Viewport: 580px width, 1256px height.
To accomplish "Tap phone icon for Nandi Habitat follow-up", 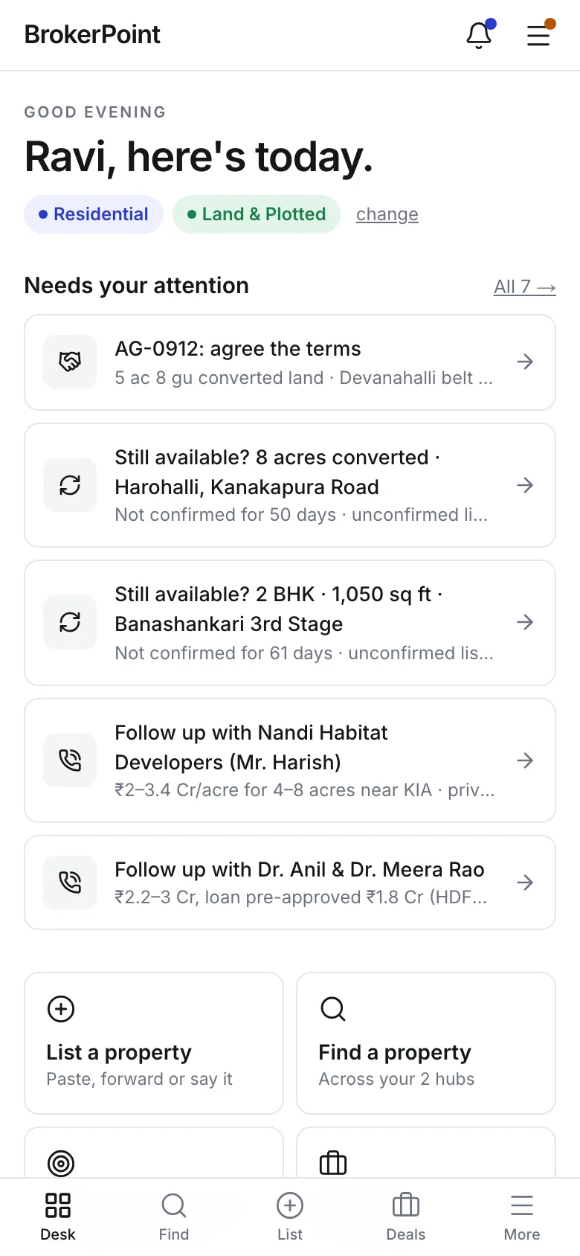I will tap(70, 760).
